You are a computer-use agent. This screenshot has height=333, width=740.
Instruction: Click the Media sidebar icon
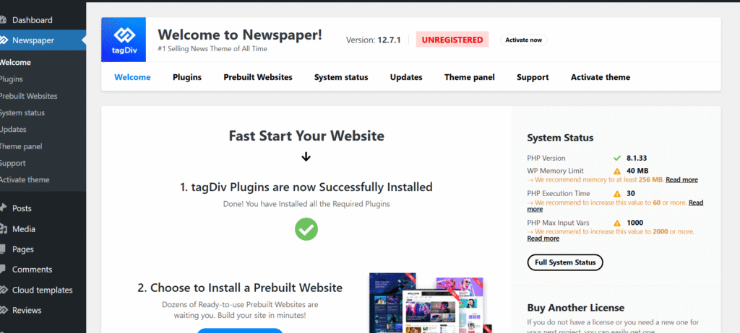pyautogui.click(x=3, y=229)
